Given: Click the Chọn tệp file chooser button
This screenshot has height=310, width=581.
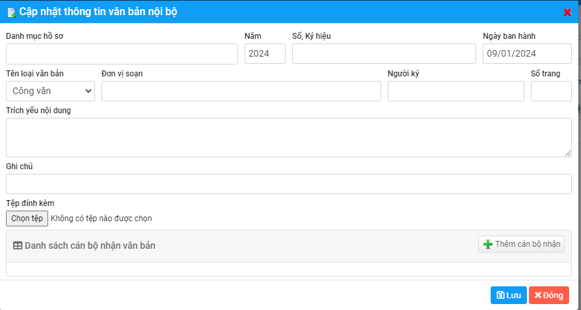Looking at the screenshot, I should [x=27, y=218].
